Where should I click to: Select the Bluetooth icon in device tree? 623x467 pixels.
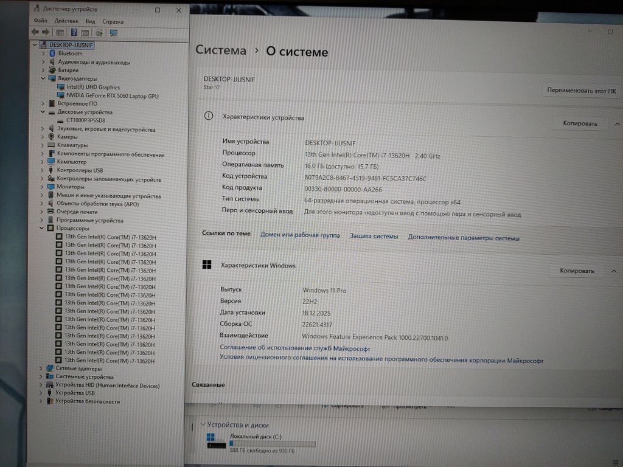click(x=52, y=54)
